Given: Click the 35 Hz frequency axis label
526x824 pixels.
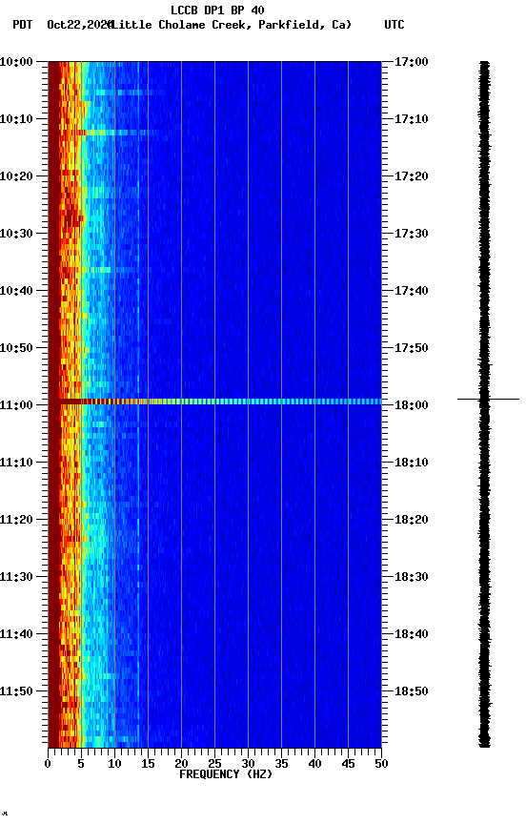Looking at the screenshot, I should (x=281, y=764).
